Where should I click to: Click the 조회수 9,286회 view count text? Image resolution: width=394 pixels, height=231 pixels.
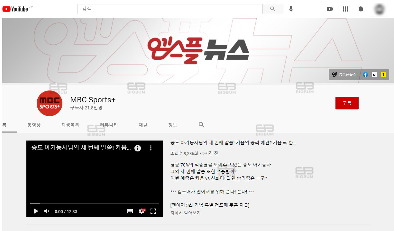tap(185, 153)
